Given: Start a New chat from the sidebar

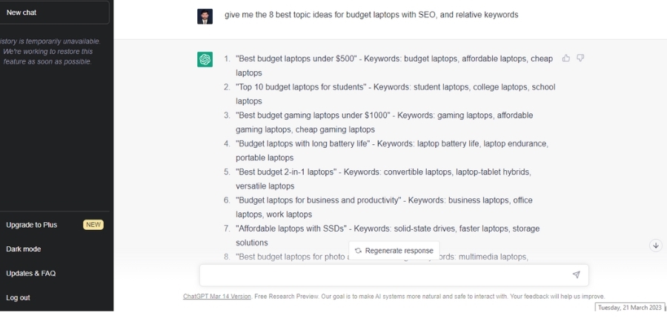Looking at the screenshot, I should 54,13.
